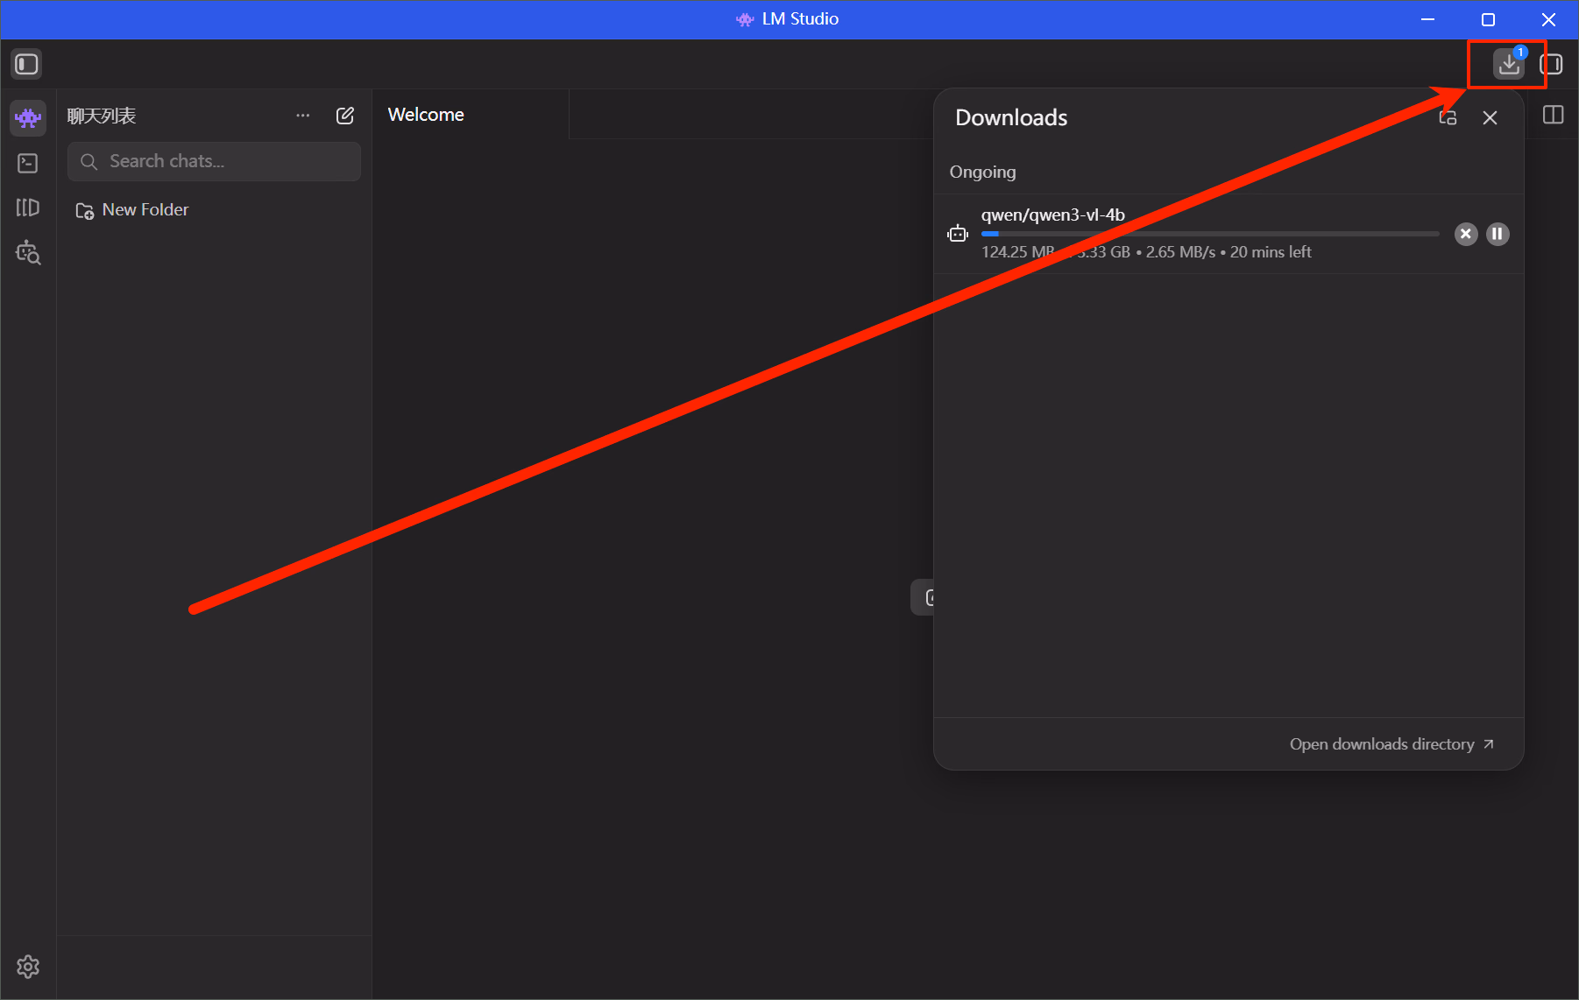Image resolution: width=1579 pixels, height=1000 pixels.
Task: Open downloads directory link
Action: tap(1391, 744)
